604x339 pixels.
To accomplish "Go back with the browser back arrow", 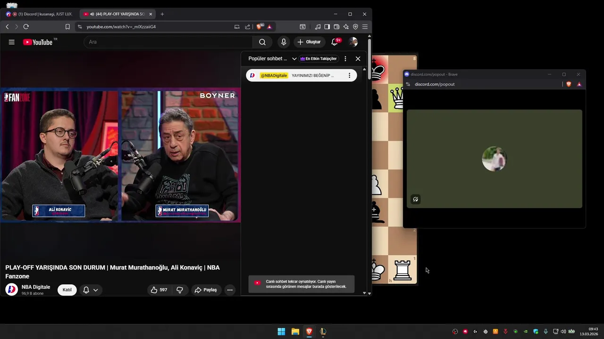I will pyautogui.click(x=7, y=27).
